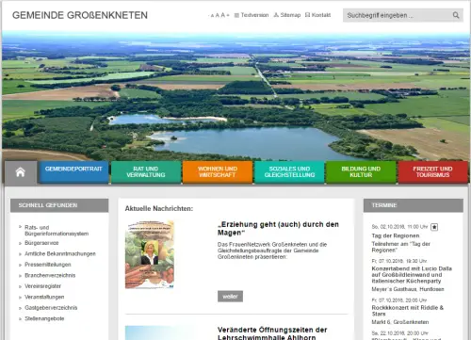Click the Erziehung article poster thumbnail

[150, 254]
